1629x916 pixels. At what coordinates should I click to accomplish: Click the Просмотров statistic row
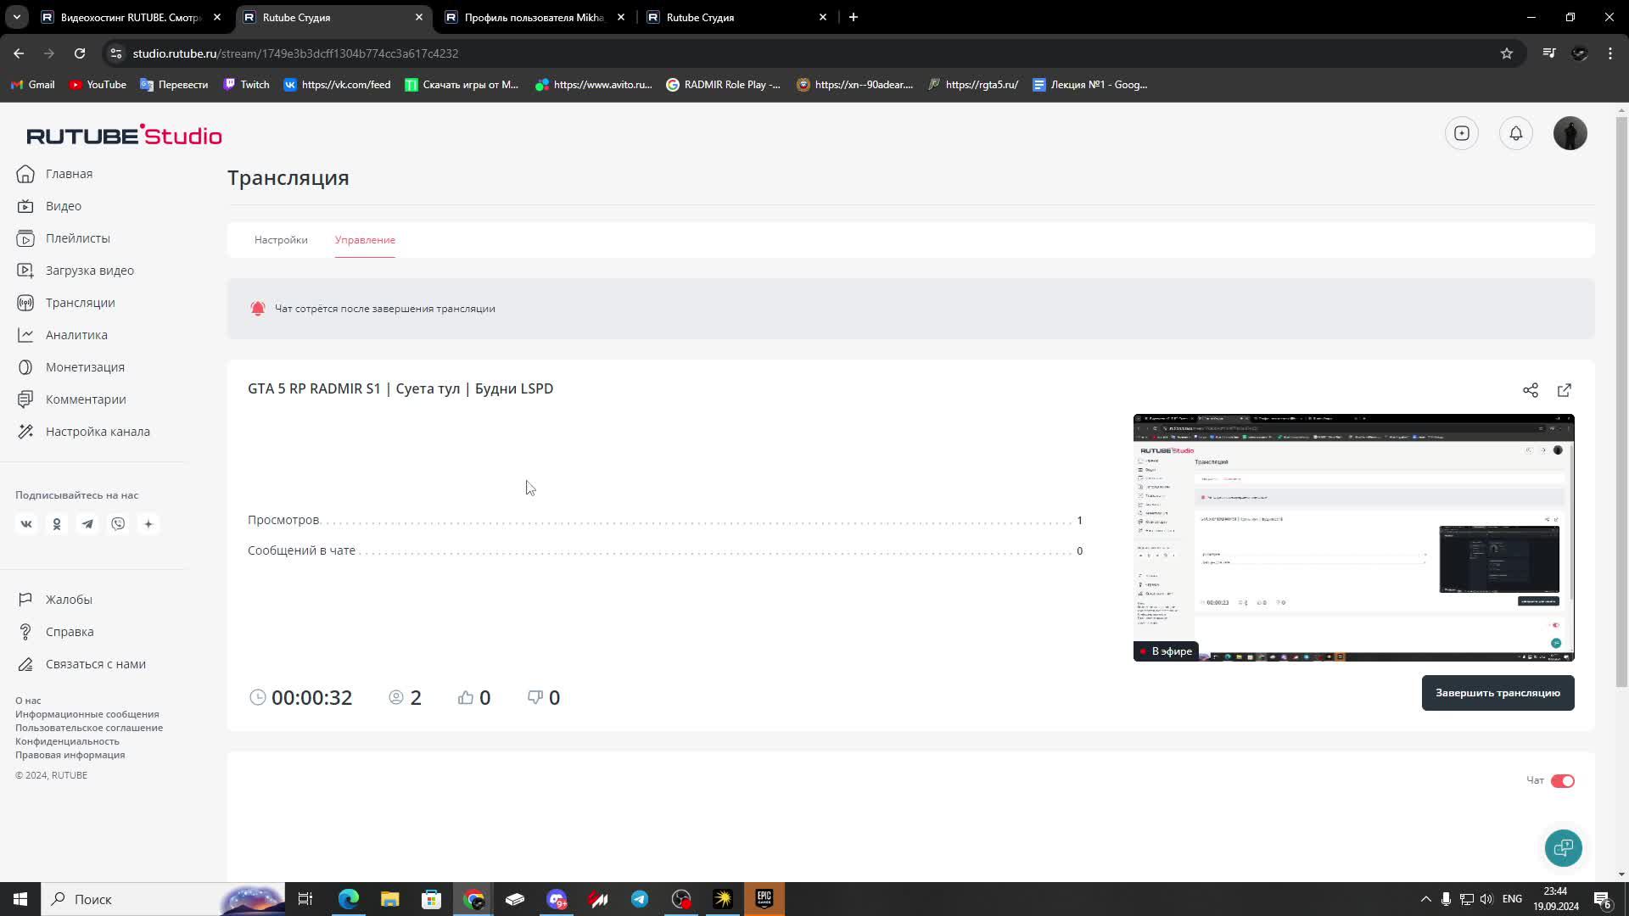(665, 520)
